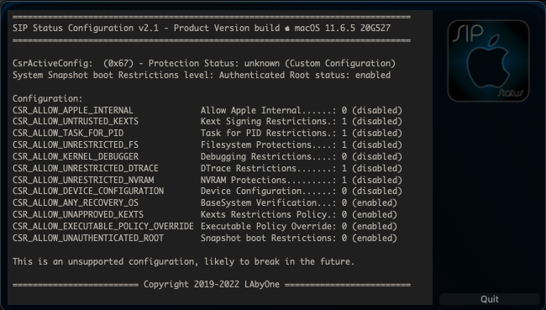Image resolution: width=546 pixels, height=310 pixels.
Task: Click the Quit button
Action: [489, 299]
